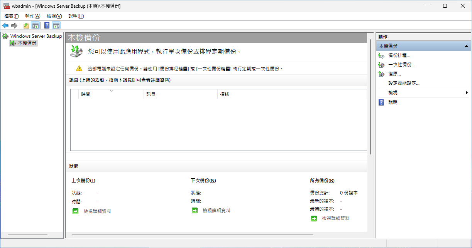The width and height of the screenshot is (472, 248).
Task: Start 一次性備份 from Actions pane
Action: (x=401, y=65)
